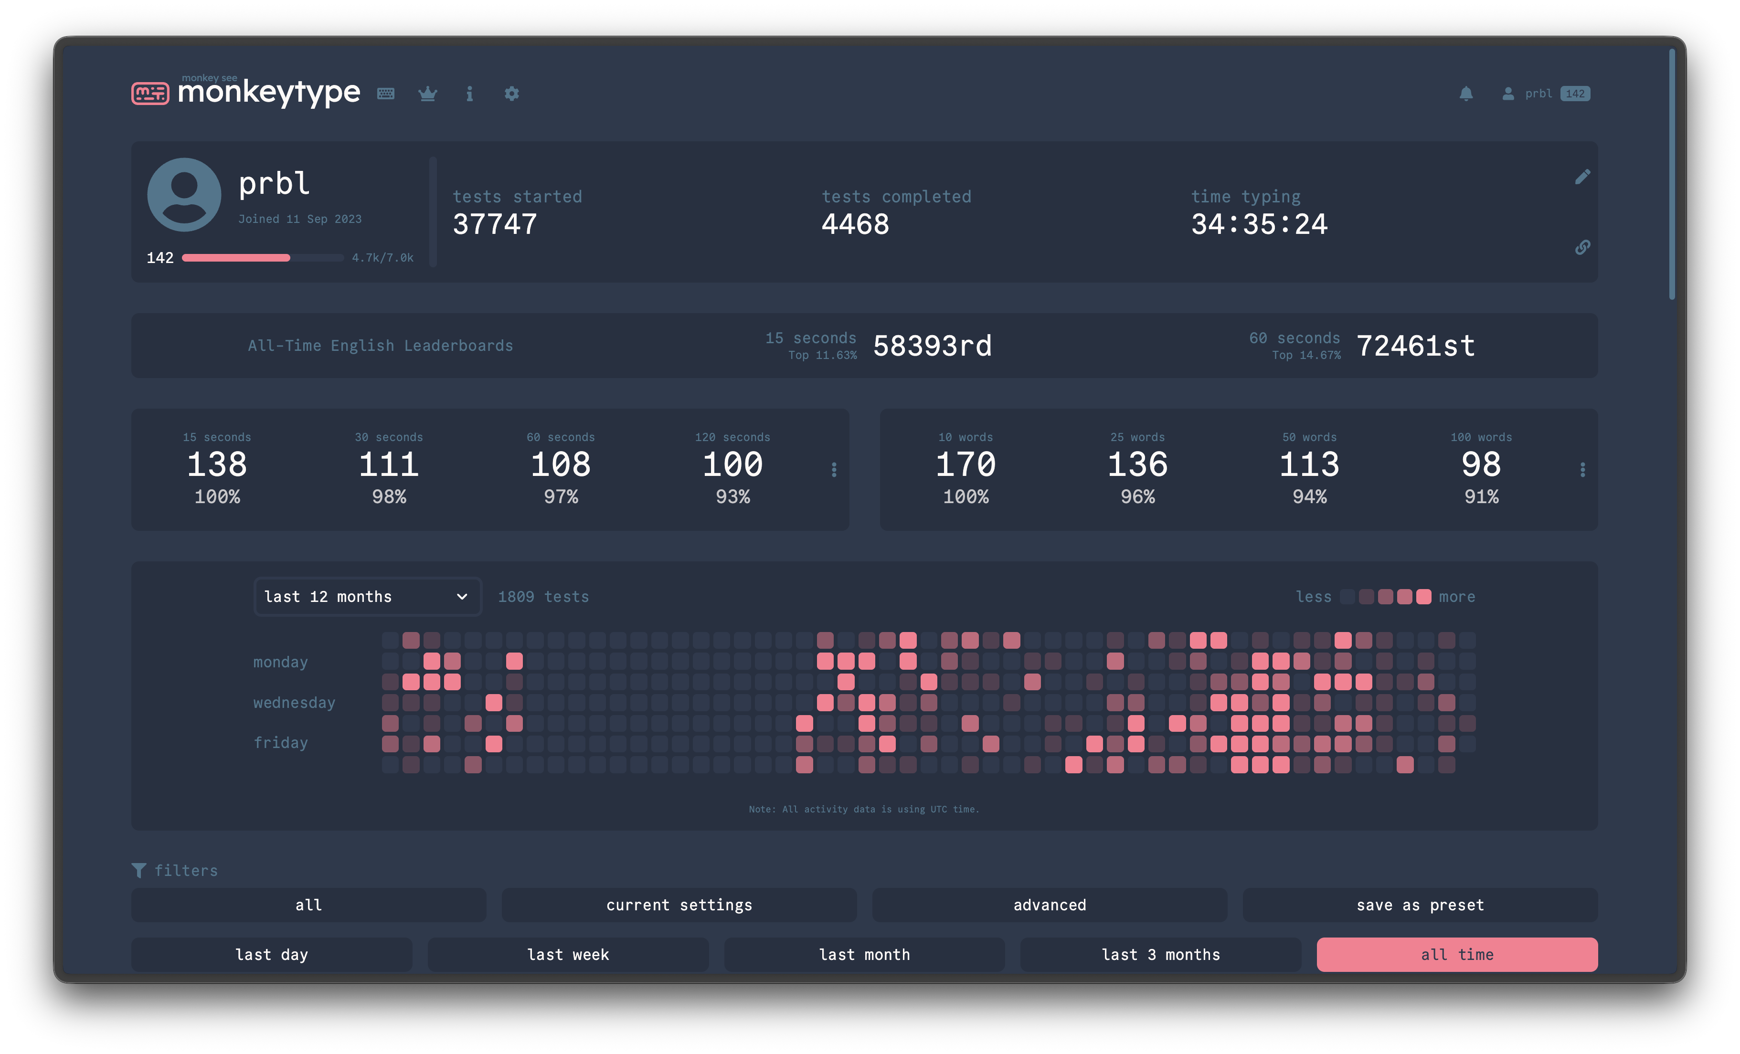Filter results by last 3 months
This screenshot has height=1054, width=1740.
(1161, 954)
